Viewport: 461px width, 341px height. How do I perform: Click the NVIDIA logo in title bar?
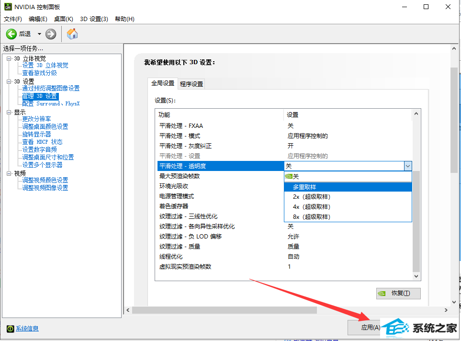click(x=8, y=7)
